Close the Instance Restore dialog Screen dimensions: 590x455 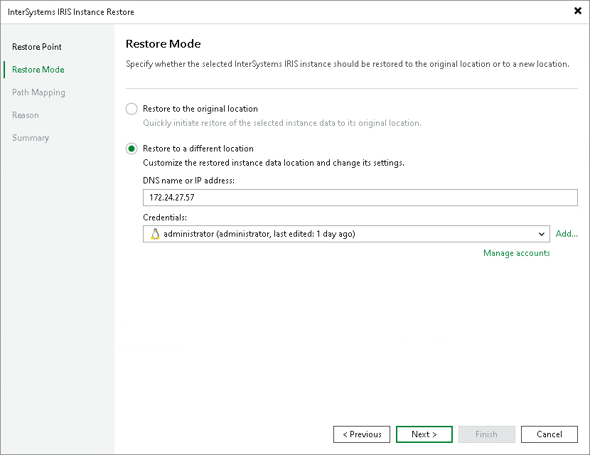(x=578, y=11)
